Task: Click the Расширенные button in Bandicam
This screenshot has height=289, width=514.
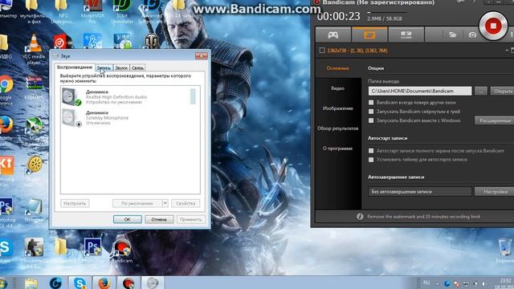Action: point(495,120)
